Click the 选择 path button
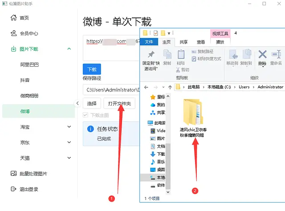This screenshot has height=211, width=285. tap(92, 103)
